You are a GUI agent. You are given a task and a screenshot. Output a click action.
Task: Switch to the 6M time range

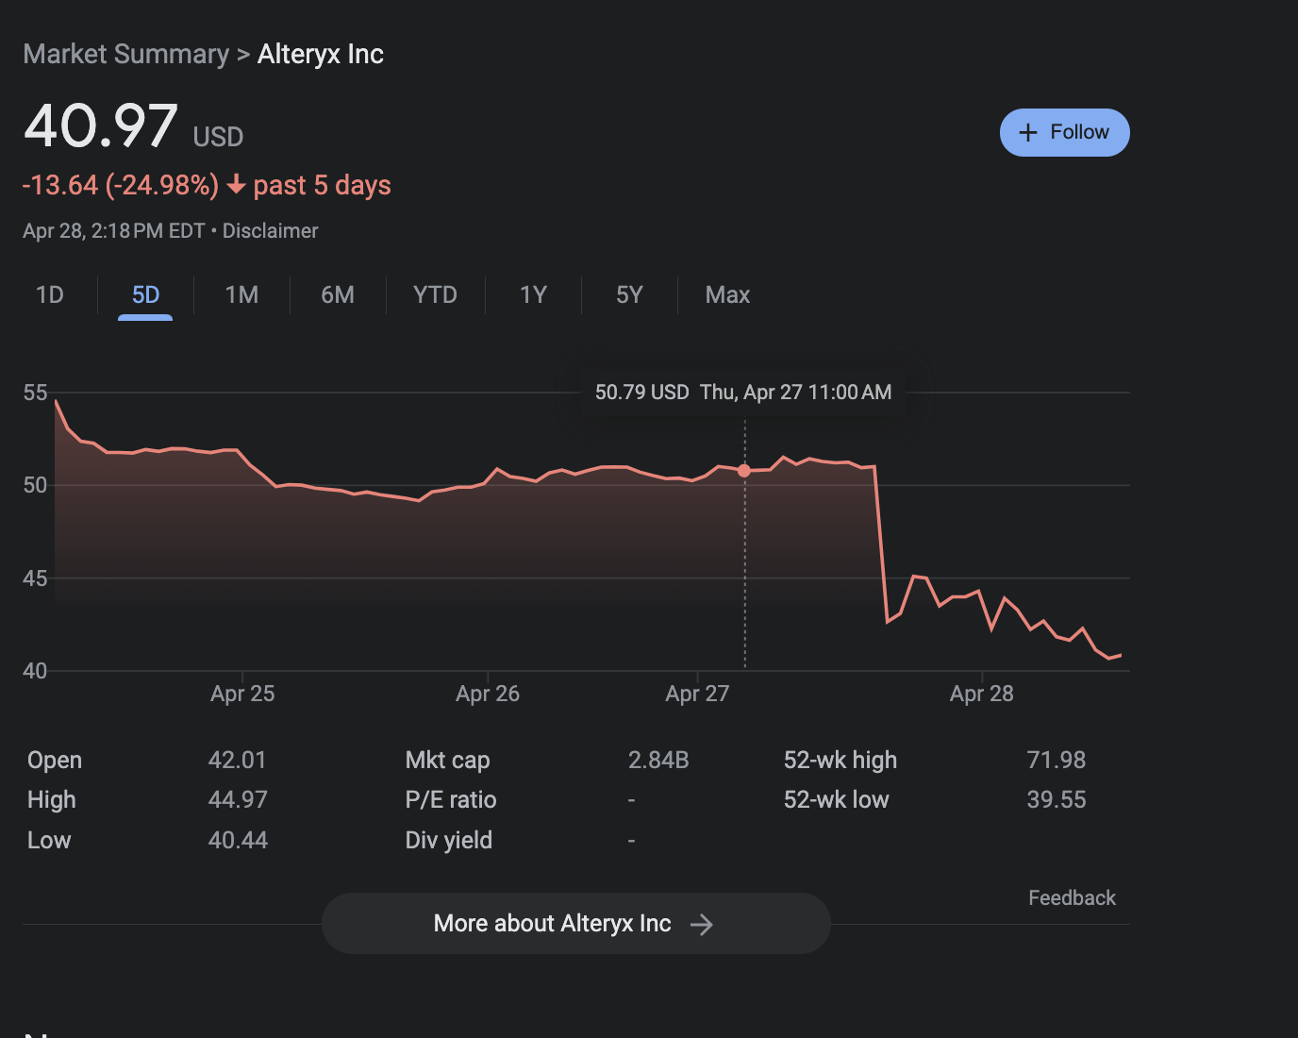(x=338, y=295)
